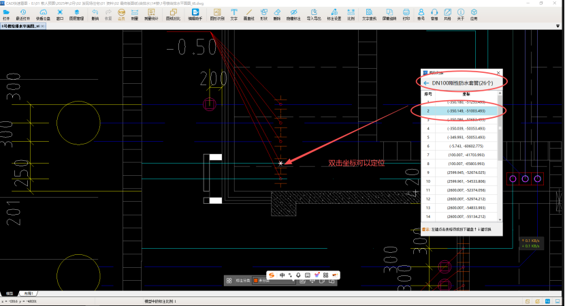Click the 比例 scale tool
The width and height of the screenshot is (565, 306).
tap(351, 14)
